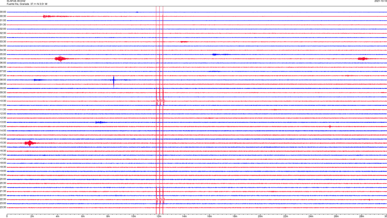The height and width of the screenshot is (218, 387).
Task: Select the 03:30 trace time label
Action: (x=3, y=42)
